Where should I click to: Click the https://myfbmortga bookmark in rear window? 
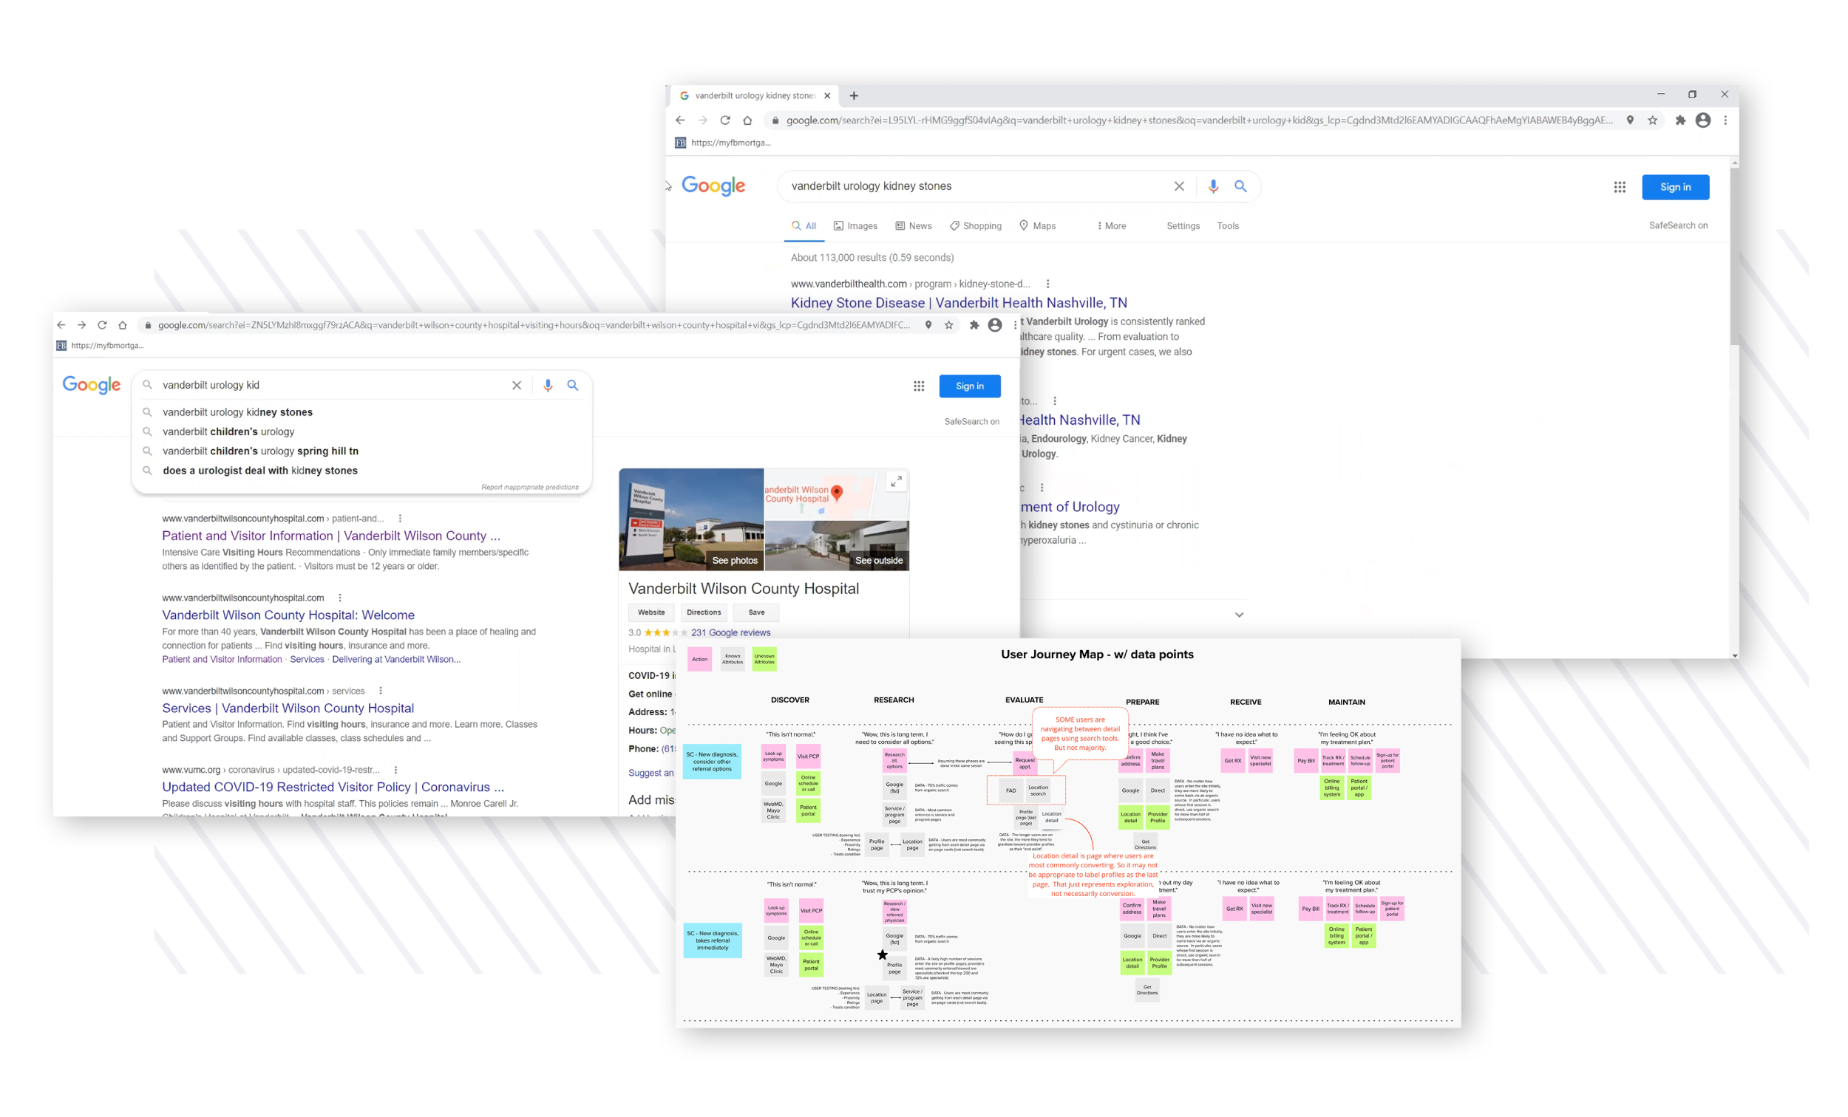pyautogui.click(x=722, y=143)
